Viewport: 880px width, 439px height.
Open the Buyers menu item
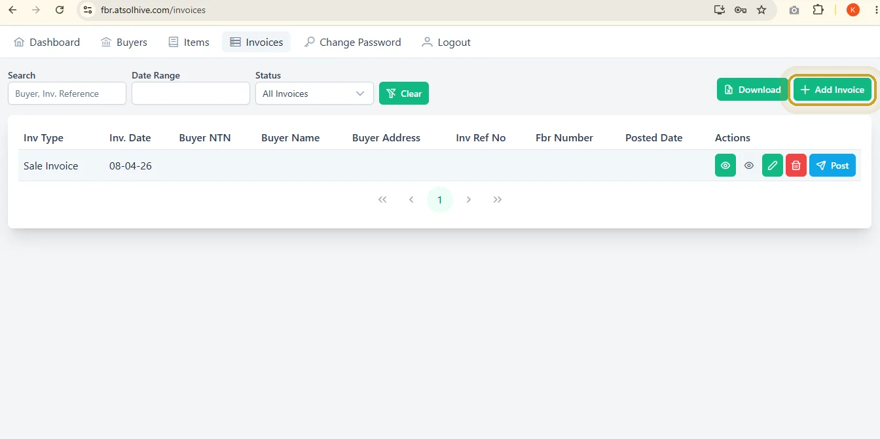(124, 42)
